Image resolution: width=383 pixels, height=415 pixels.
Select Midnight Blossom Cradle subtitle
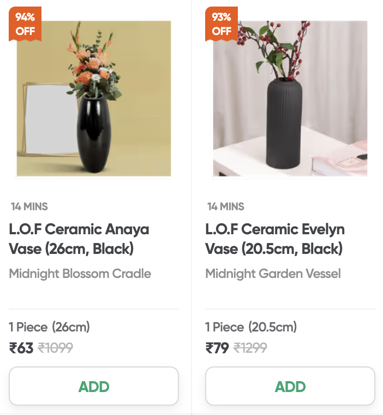pyautogui.click(x=80, y=274)
